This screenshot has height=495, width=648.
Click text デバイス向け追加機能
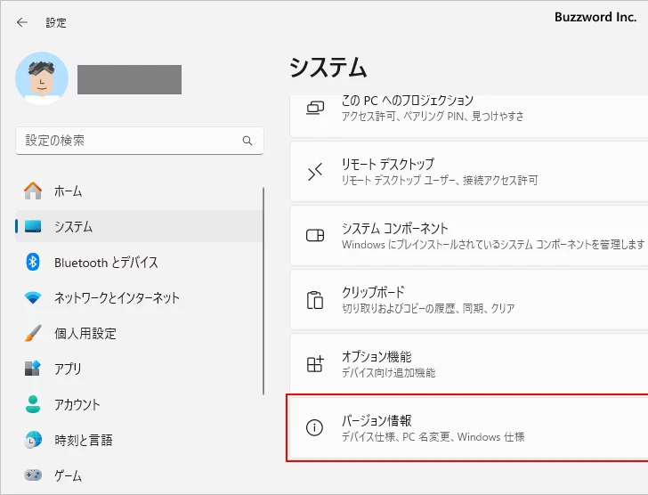point(388,373)
